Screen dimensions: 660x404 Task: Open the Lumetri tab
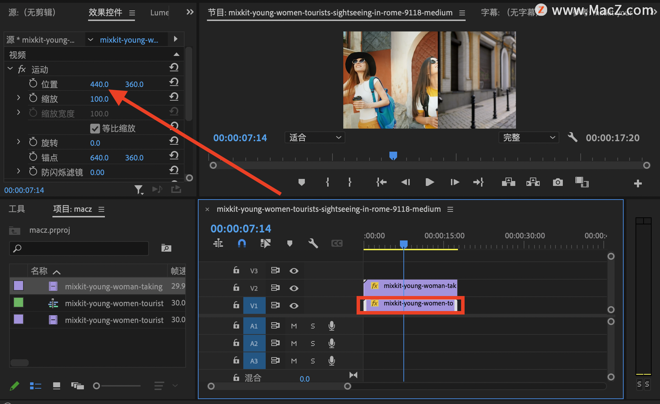159,13
